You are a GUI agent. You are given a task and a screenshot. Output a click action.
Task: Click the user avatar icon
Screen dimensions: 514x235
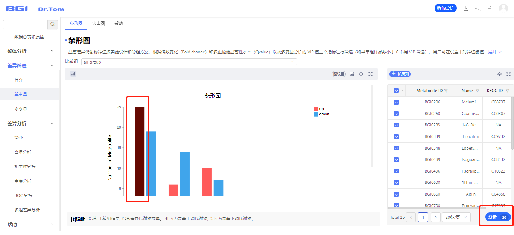coord(503,8)
